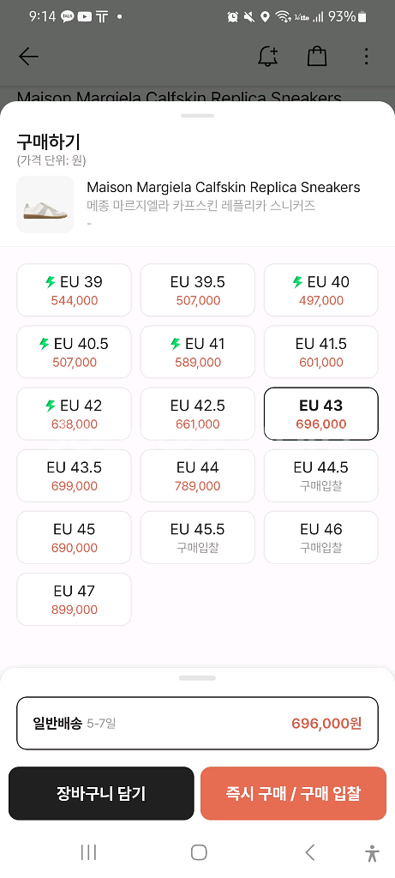The width and height of the screenshot is (395, 878).
Task: Pick size EU 41 with lightning icon
Action: [x=197, y=352]
